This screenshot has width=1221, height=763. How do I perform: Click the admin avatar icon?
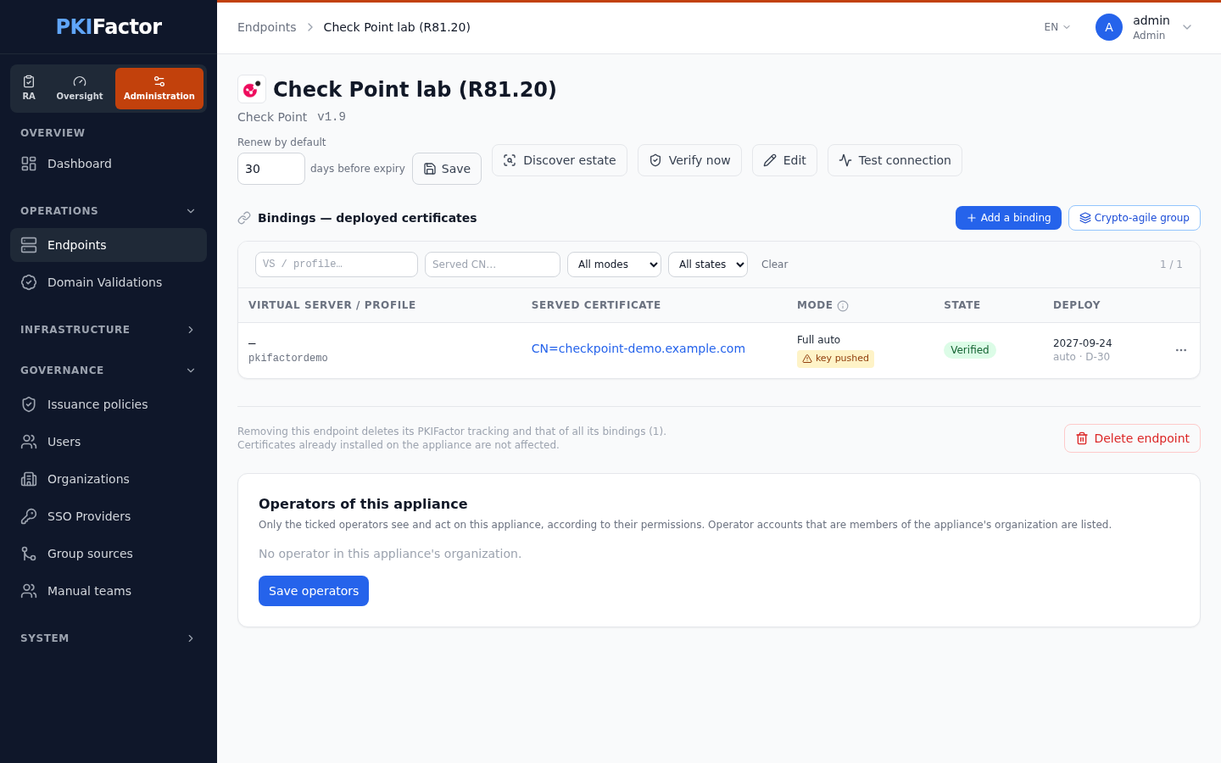[1109, 27]
